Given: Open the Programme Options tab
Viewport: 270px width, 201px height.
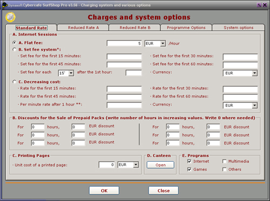Looking at the screenshot, I should 186,27.
